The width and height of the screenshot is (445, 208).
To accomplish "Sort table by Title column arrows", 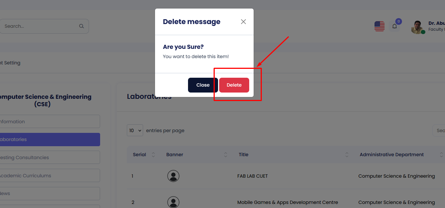I will point(347,155).
